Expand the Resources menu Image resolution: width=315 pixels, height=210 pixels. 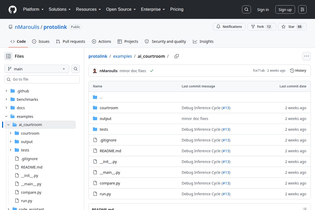pyautogui.click(x=88, y=9)
